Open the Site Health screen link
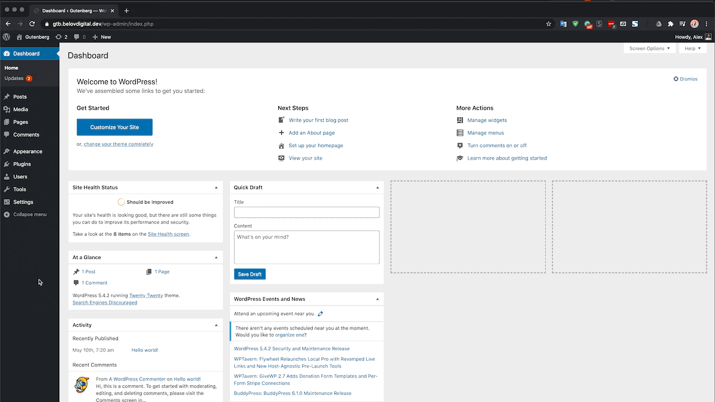This screenshot has height=402, width=715. tap(169, 234)
